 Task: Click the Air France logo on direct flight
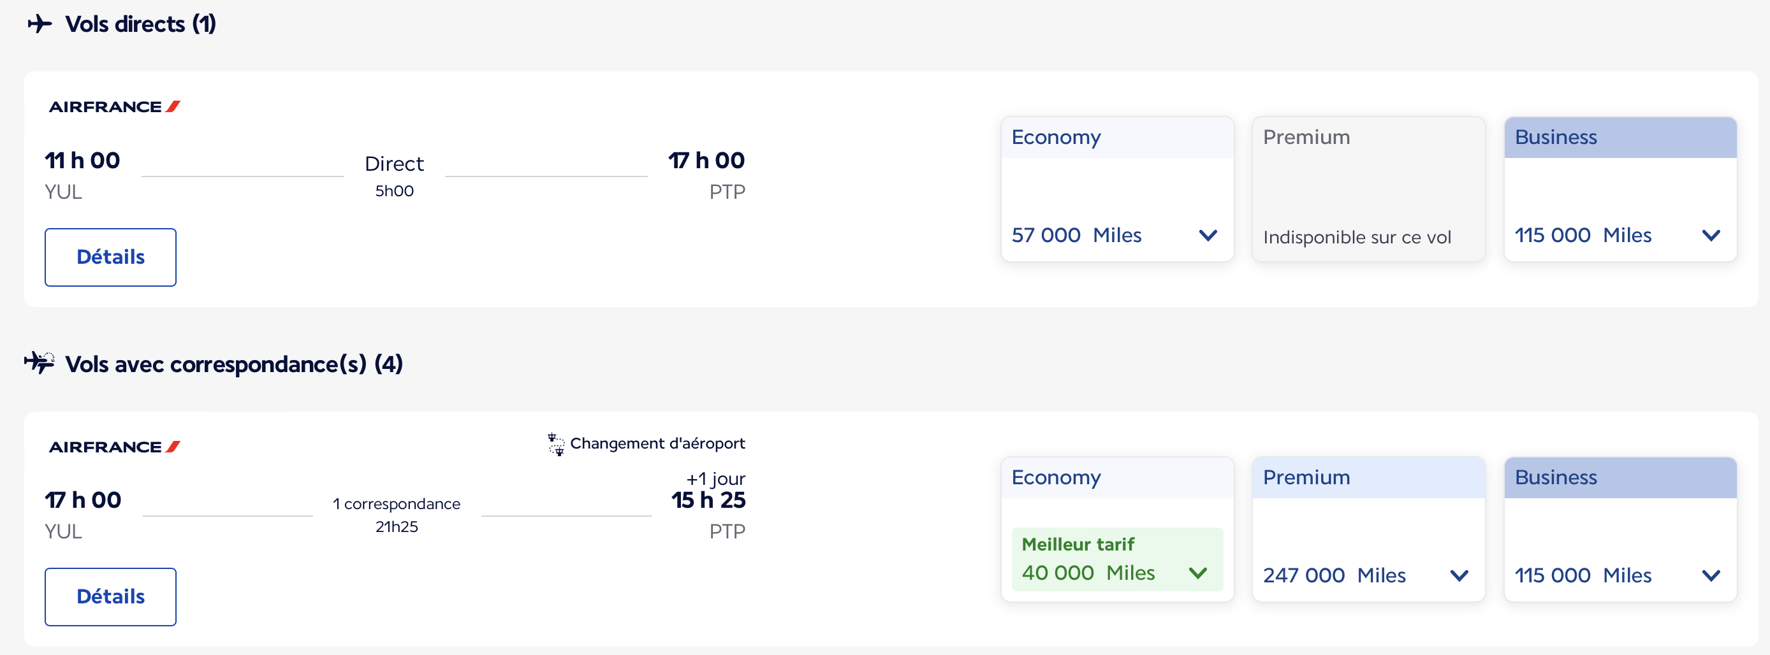coord(114,106)
